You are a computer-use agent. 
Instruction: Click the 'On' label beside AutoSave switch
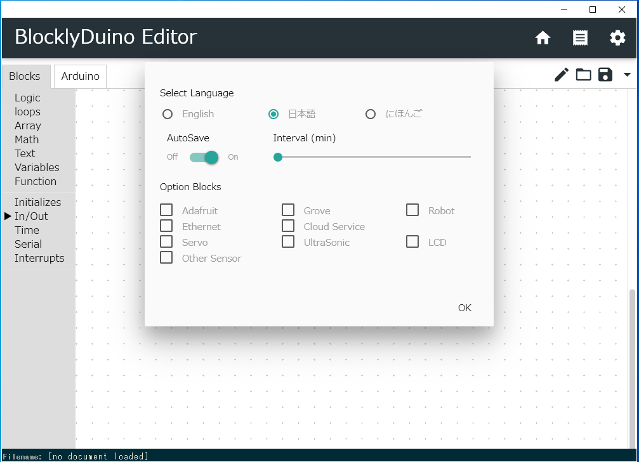click(x=233, y=157)
